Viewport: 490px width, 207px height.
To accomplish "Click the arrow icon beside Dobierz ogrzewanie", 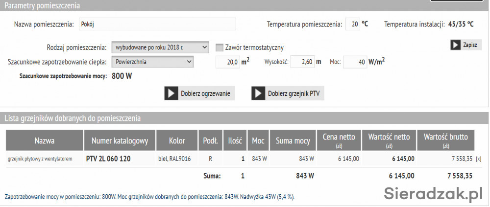I will 171,93.
